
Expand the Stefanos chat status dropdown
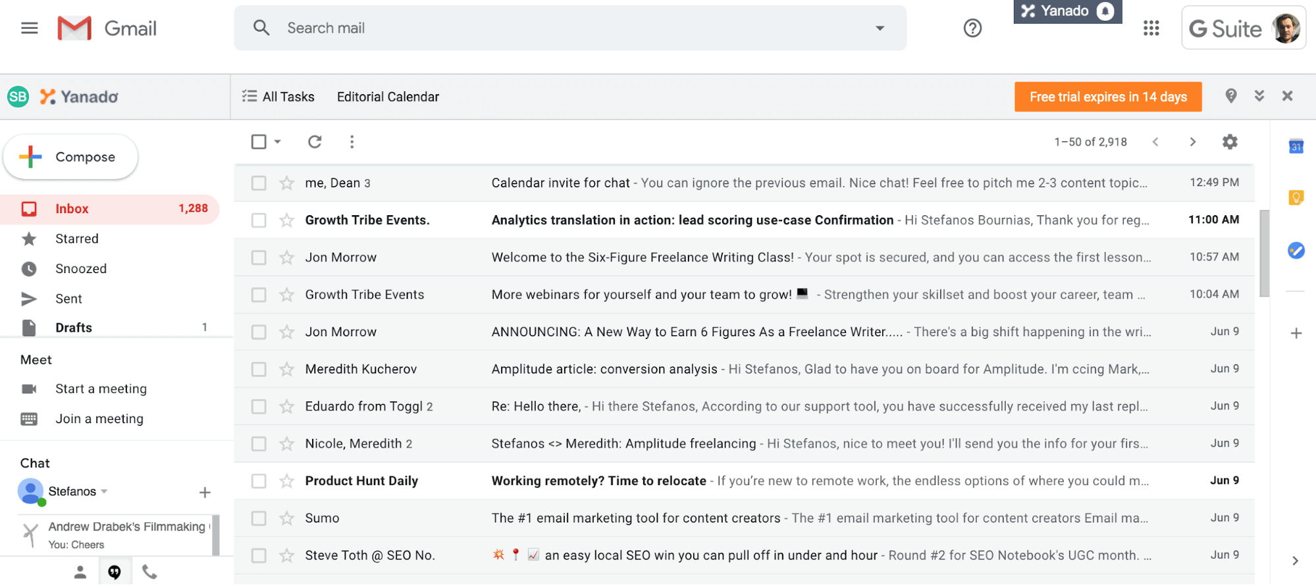tap(104, 492)
